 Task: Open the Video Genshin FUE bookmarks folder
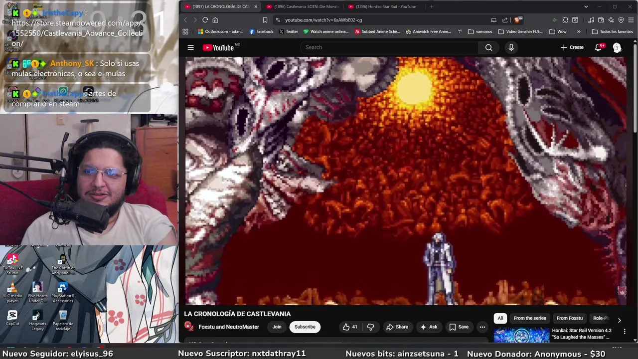coord(520,31)
